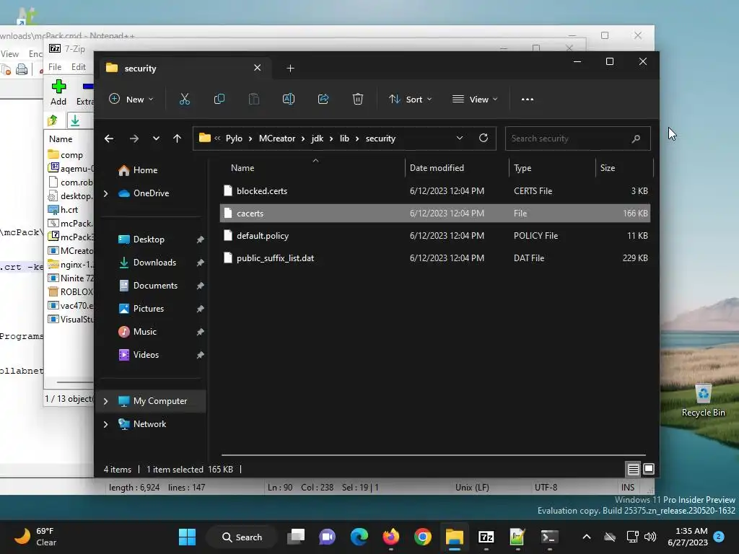Image resolution: width=739 pixels, height=554 pixels.
Task: Open Task View on taskbar
Action: pos(297,537)
